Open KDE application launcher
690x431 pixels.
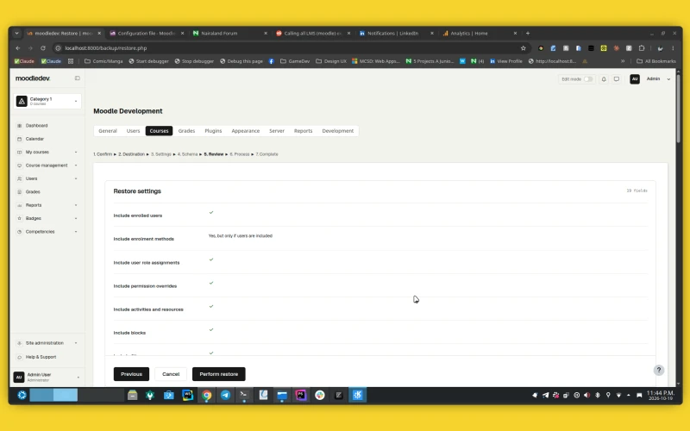tap(22, 395)
